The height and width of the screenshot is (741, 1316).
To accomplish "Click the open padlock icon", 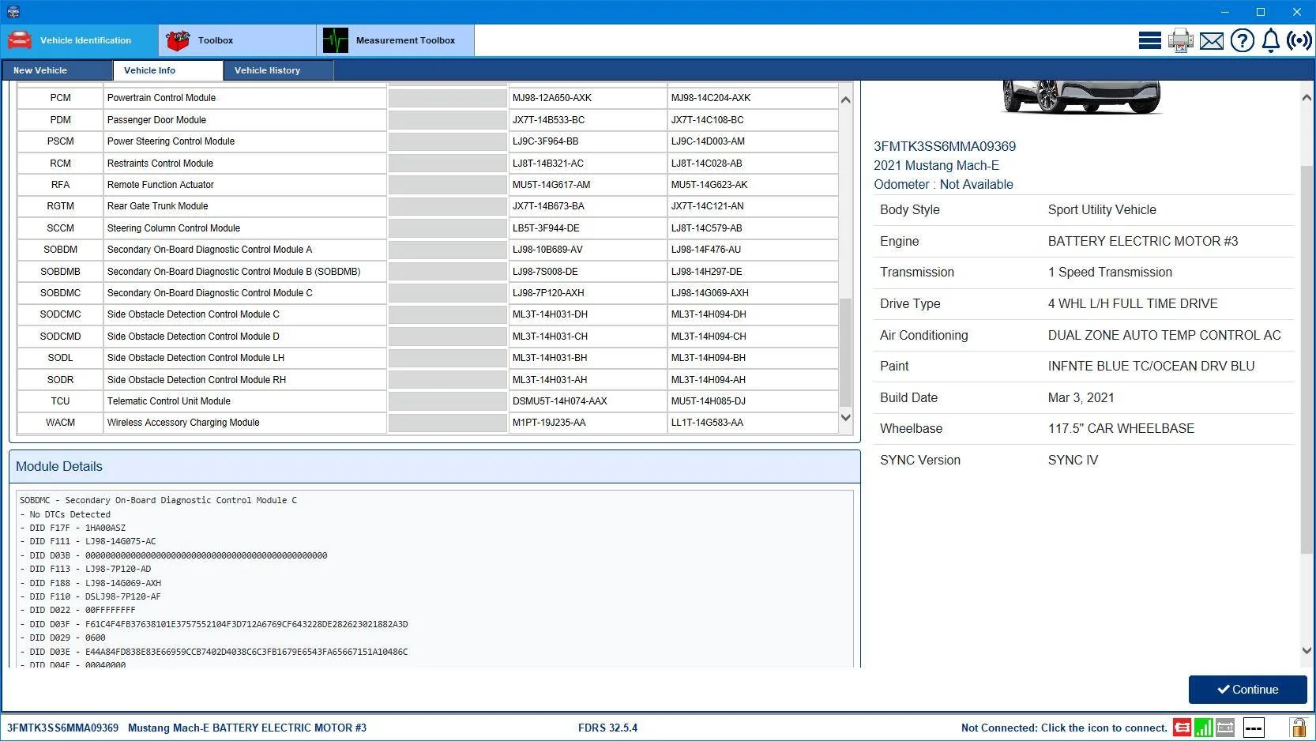I will click(x=1298, y=727).
